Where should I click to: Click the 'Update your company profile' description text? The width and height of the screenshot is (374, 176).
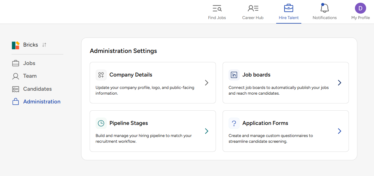[145, 90]
